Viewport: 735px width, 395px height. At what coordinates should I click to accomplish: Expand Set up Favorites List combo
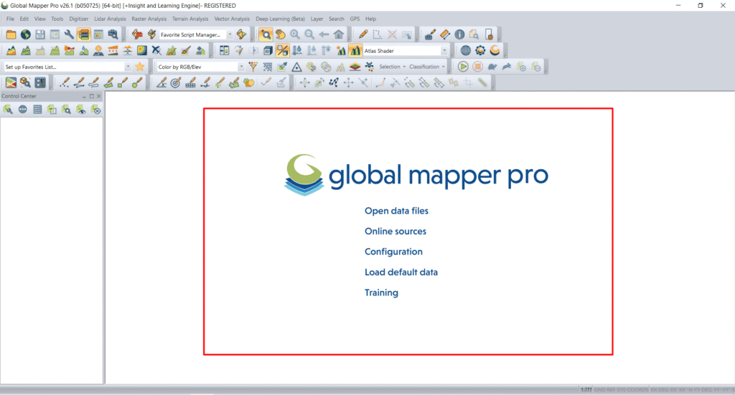128,67
